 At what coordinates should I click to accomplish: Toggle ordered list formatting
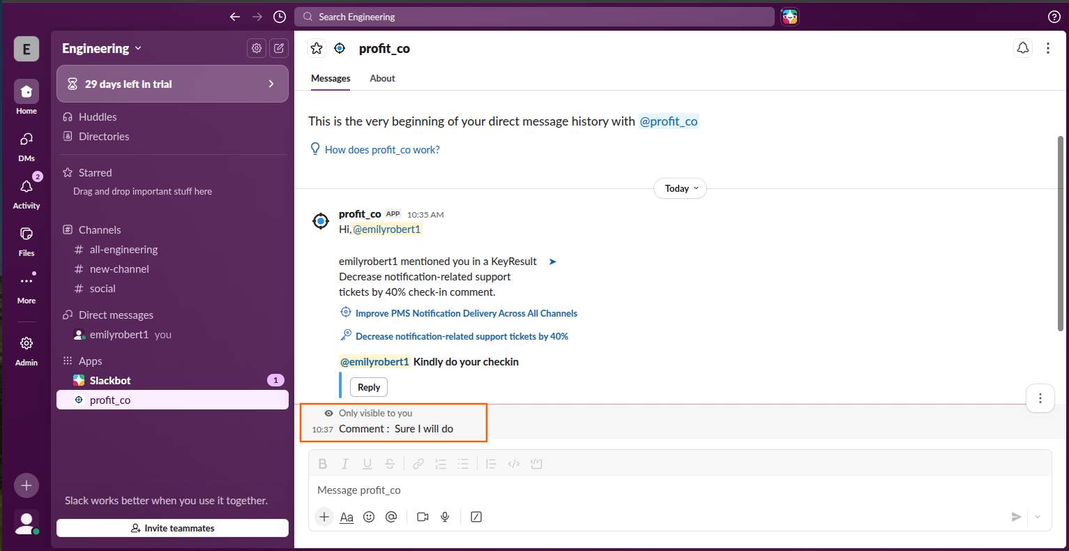[441, 464]
